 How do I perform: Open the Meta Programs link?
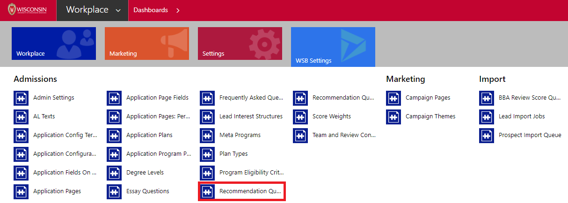[240, 135]
